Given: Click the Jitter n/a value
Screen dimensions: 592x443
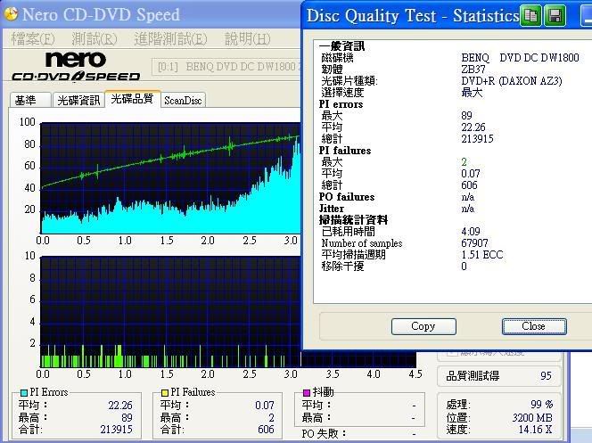Looking at the screenshot, I should [467, 209].
